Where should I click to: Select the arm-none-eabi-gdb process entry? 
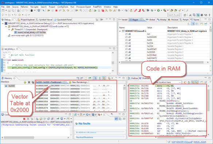click(x=26, y=35)
